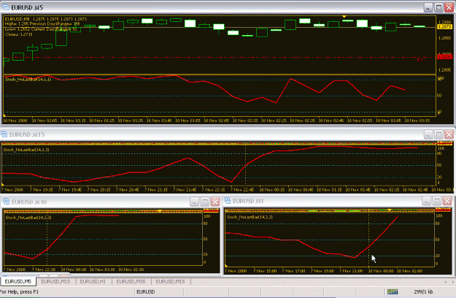Click the '10 Nov 03:15' time label in M5 chart
The width and height of the screenshot is (456, 298).
coord(417,121)
